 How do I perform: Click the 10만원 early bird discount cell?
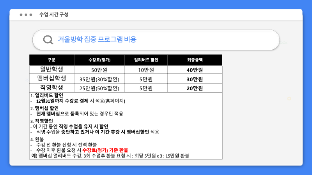[146, 70]
